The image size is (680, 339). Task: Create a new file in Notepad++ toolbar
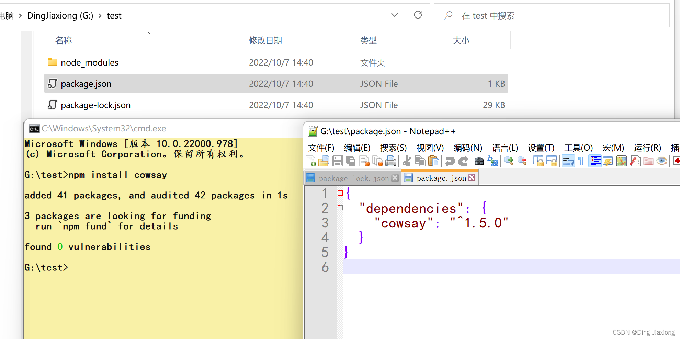coord(311,161)
